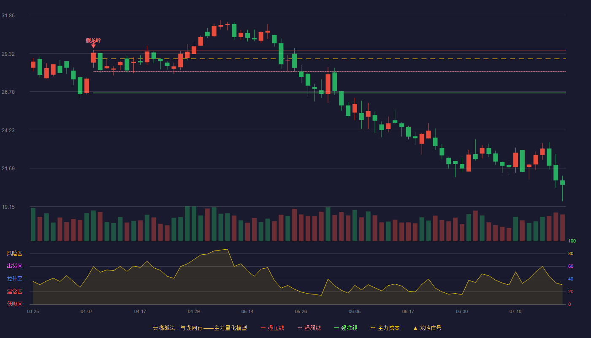This screenshot has width=591, height=338.
Task: Click the 04-07 date axis label
Action: (x=87, y=311)
